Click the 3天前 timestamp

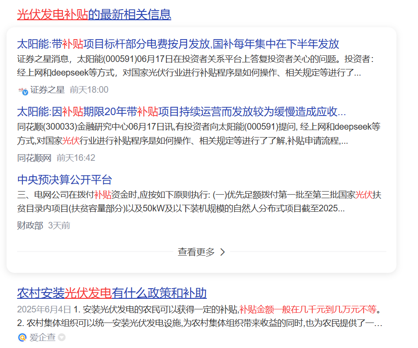click(x=59, y=226)
